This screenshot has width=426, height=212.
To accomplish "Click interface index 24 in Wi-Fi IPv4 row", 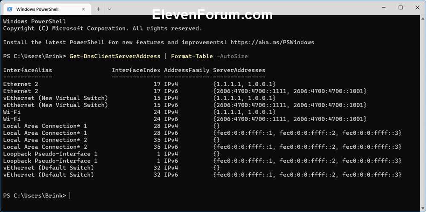I will [157, 112].
